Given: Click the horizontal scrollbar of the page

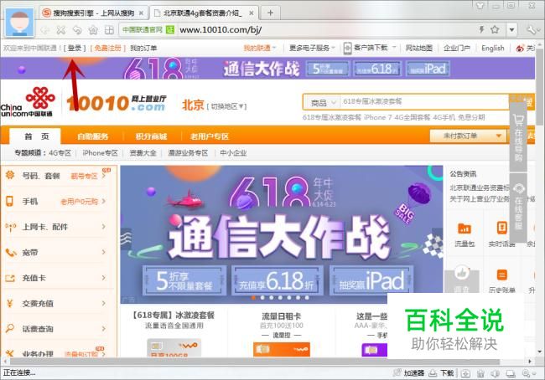Looking at the screenshot, I should (x=255, y=362).
